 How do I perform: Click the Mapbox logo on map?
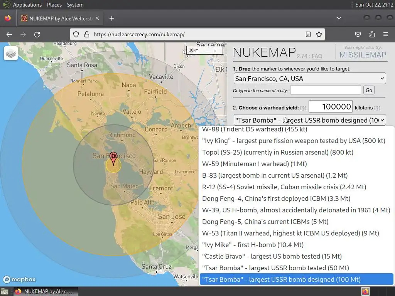[x=19, y=279]
